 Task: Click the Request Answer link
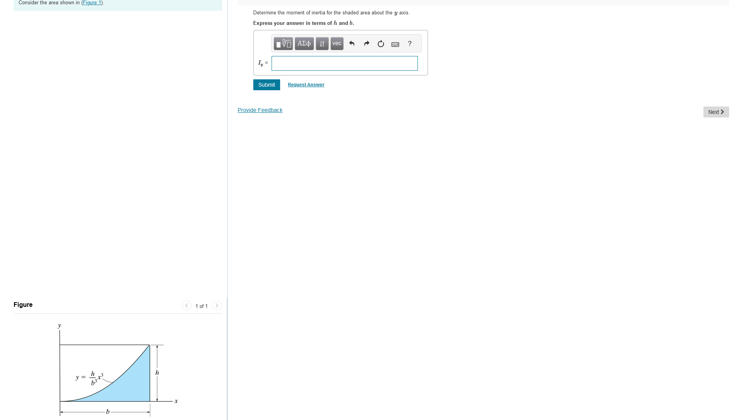pyautogui.click(x=306, y=85)
